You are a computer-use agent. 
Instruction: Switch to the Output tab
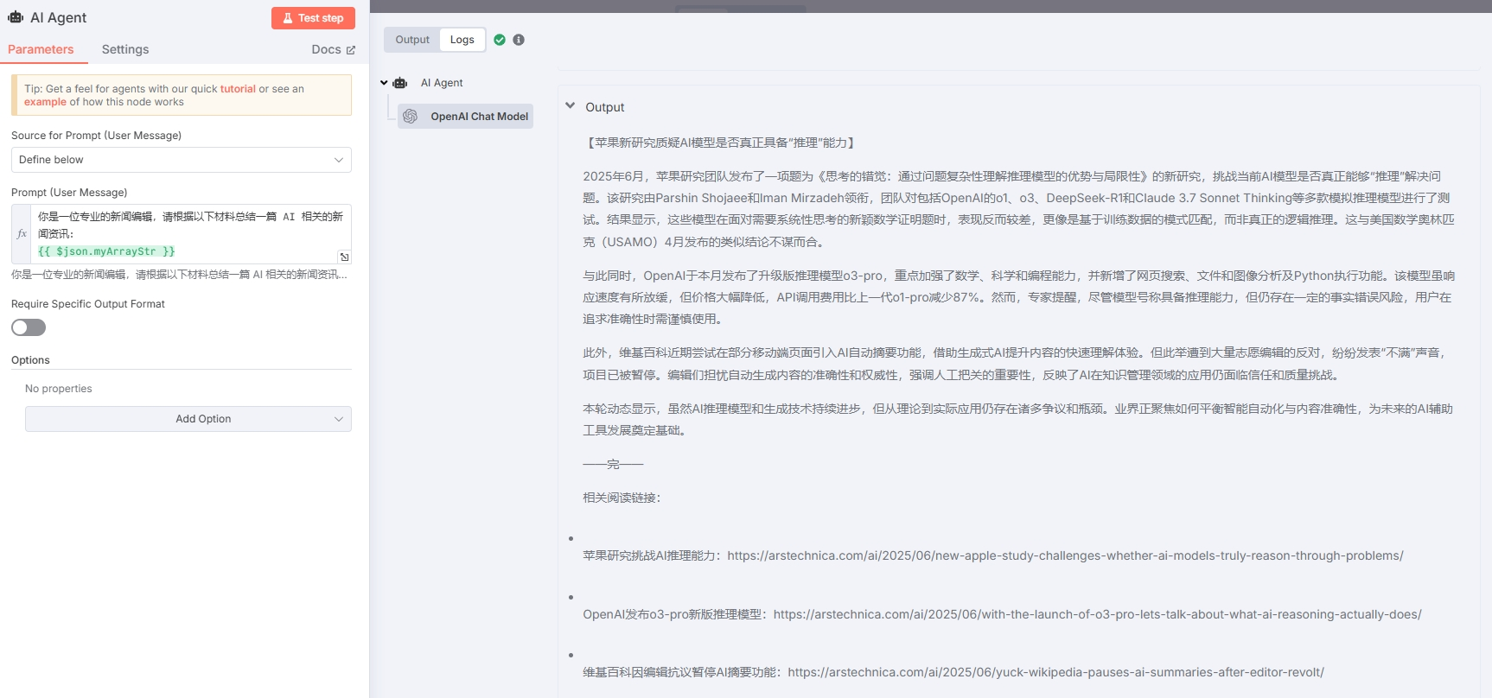[412, 40]
